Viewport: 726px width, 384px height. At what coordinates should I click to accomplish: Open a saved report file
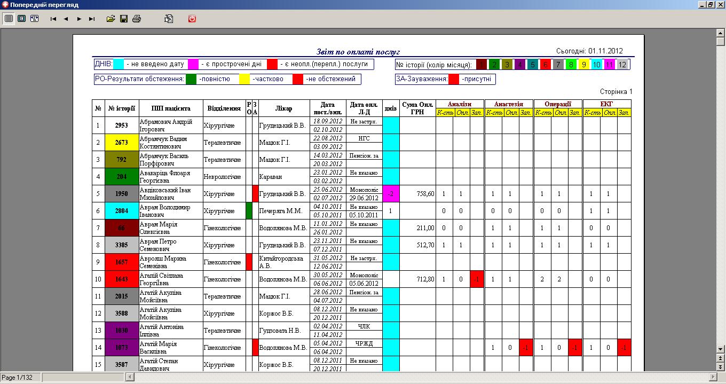tap(111, 19)
